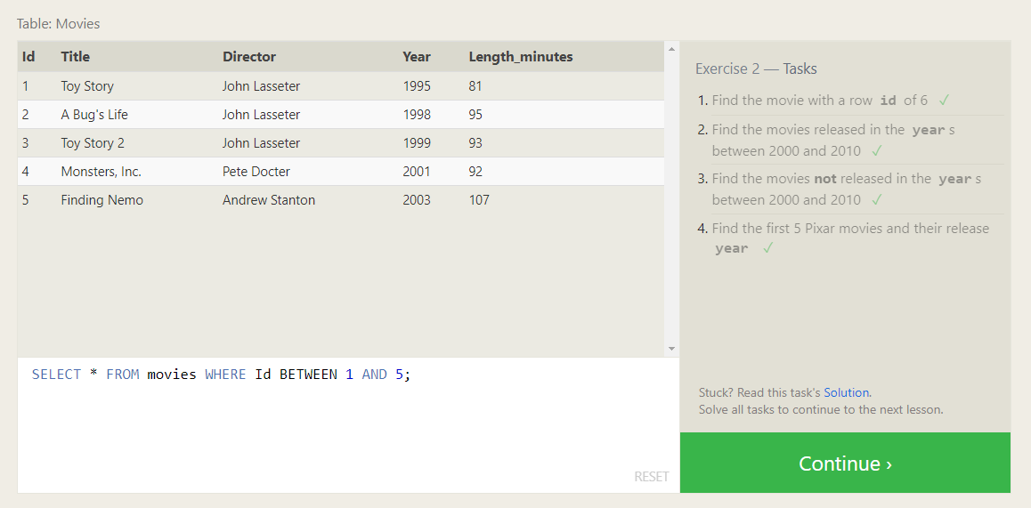Screen dimensions: 1031x508
Task: Click the RESET button in query editor
Action: point(651,477)
